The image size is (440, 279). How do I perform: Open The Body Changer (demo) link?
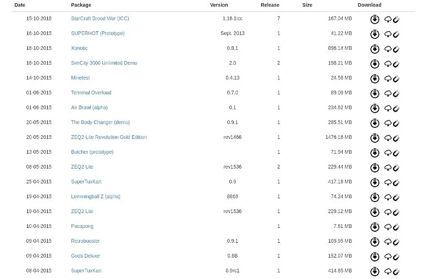[x=100, y=122]
